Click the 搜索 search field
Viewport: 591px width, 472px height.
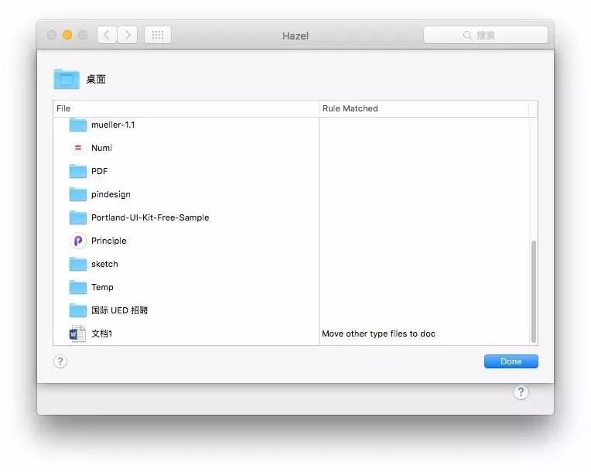click(486, 35)
